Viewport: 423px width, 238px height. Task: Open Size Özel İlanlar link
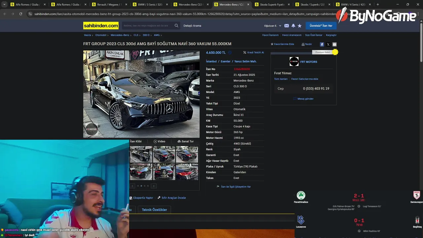point(314,35)
